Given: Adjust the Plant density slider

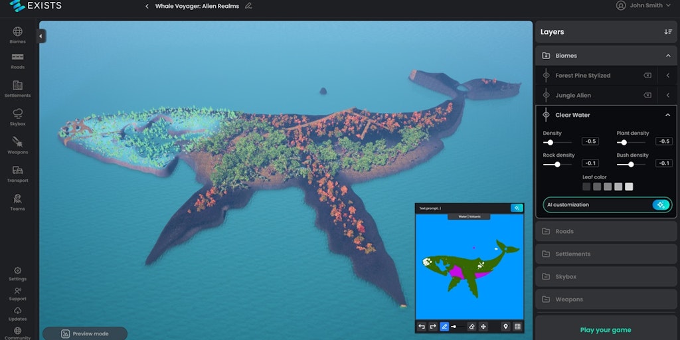Looking at the screenshot, I should pos(631,142).
